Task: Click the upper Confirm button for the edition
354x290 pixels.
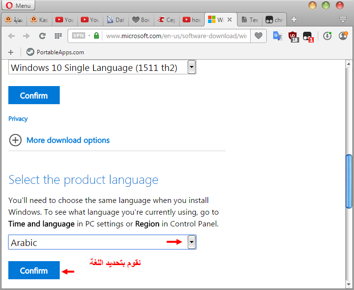Action: coord(34,95)
